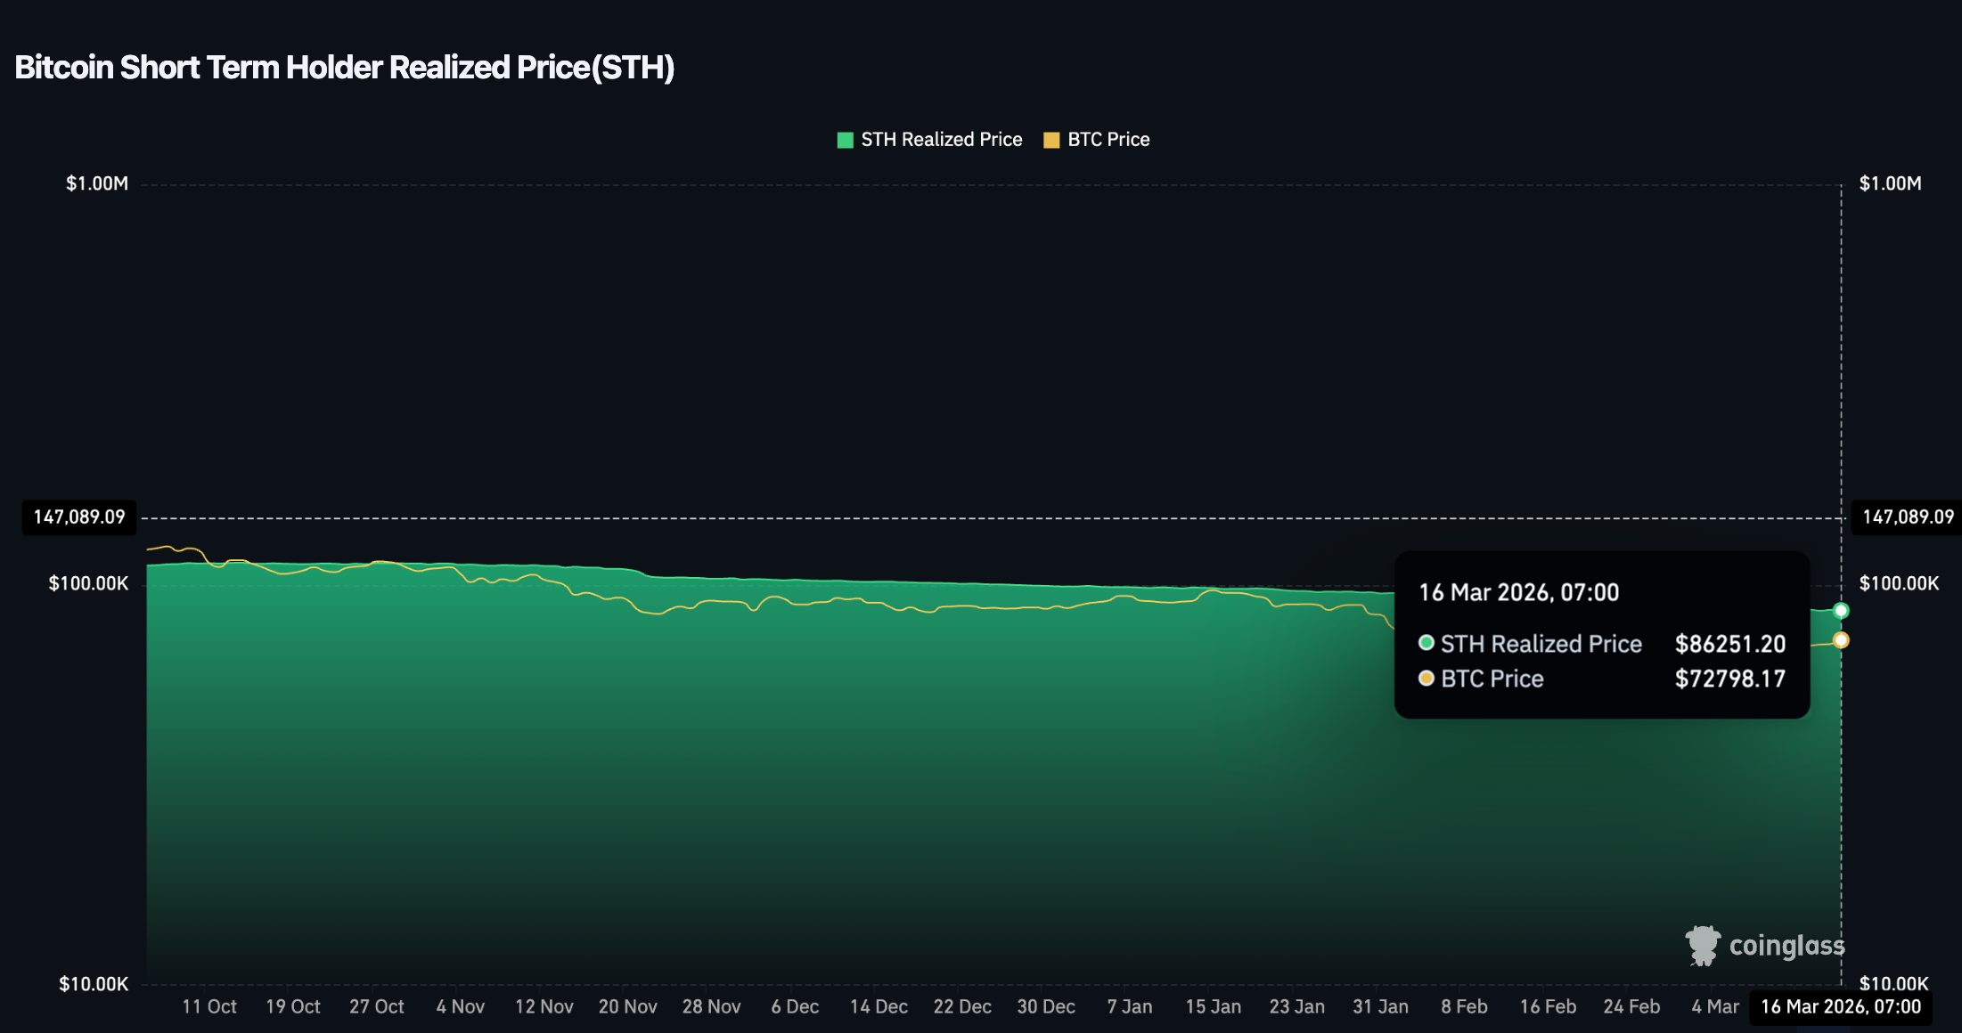Click the coinglass watermark text
This screenshot has width=1962, height=1033.
(1786, 946)
